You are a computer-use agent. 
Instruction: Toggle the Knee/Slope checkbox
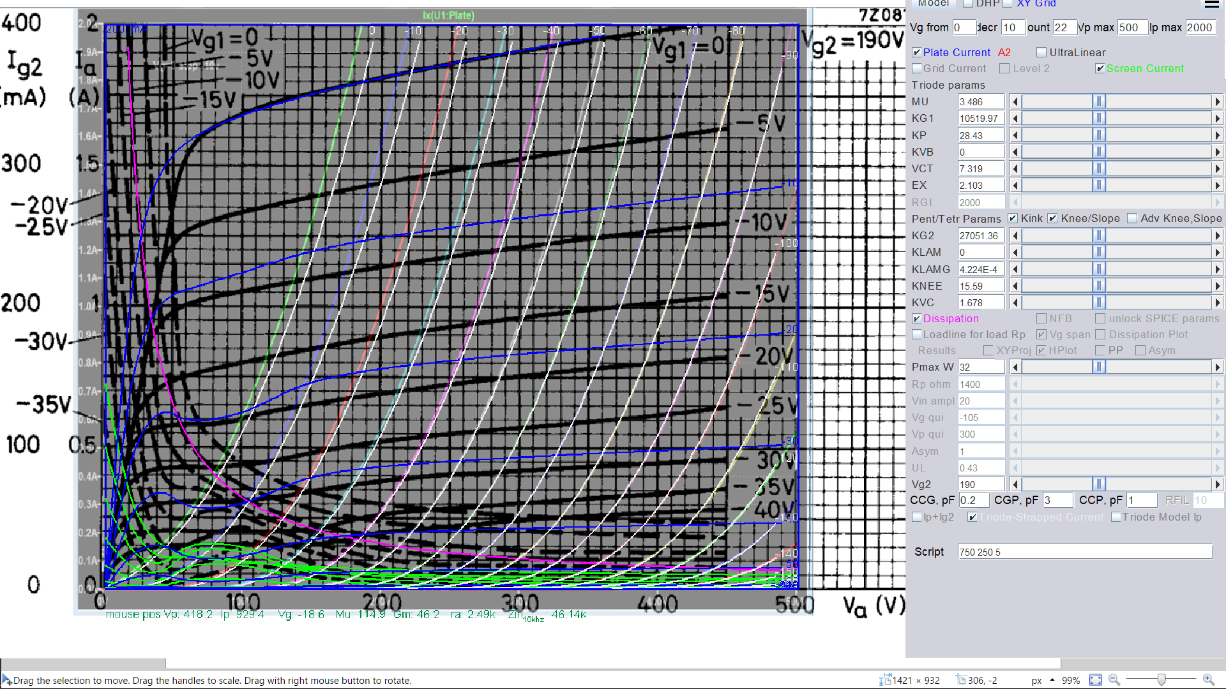click(1052, 218)
